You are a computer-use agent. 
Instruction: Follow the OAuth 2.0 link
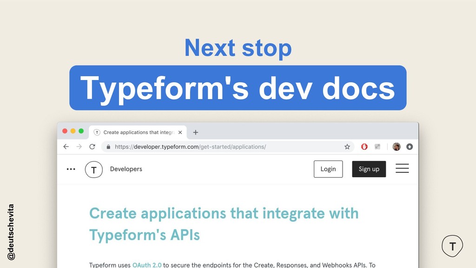point(147,265)
